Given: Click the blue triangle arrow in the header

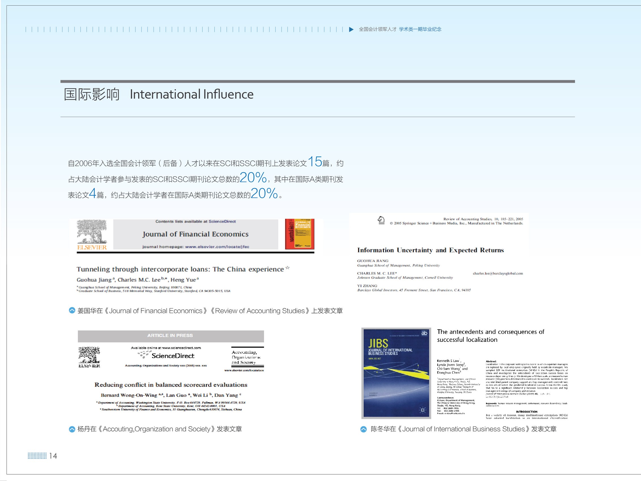Looking at the screenshot, I should [351, 29].
